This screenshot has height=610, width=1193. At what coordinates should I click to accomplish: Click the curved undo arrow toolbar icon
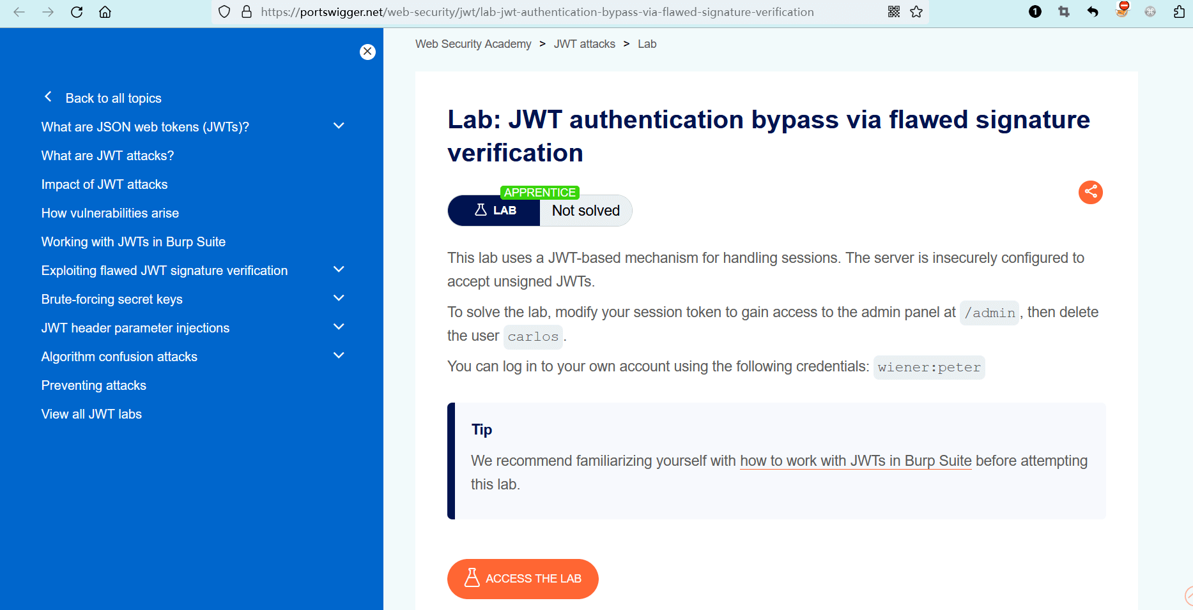1093,11
